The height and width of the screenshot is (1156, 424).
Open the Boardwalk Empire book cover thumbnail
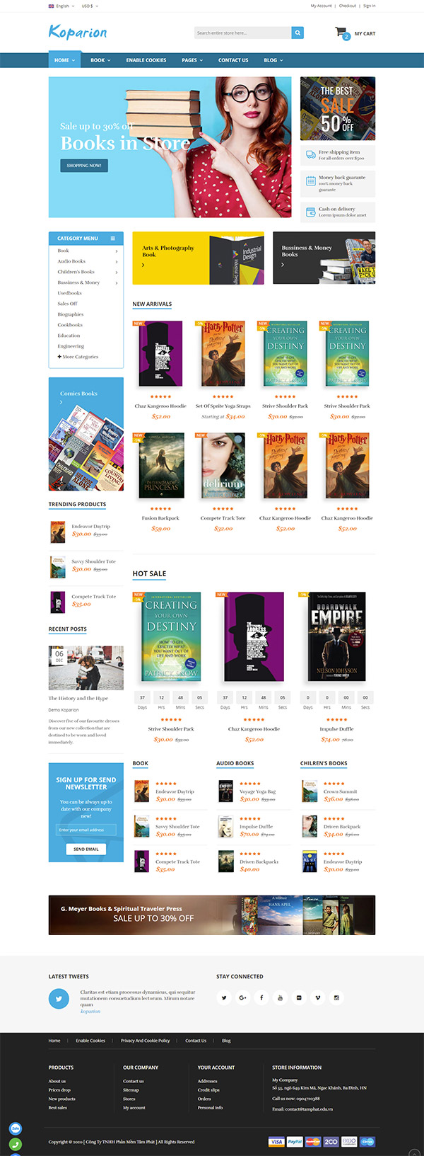tap(337, 636)
